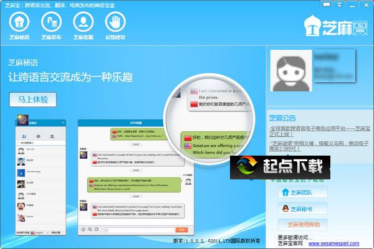
Task: Click the 芝麻团队 button
Action: 302,192
